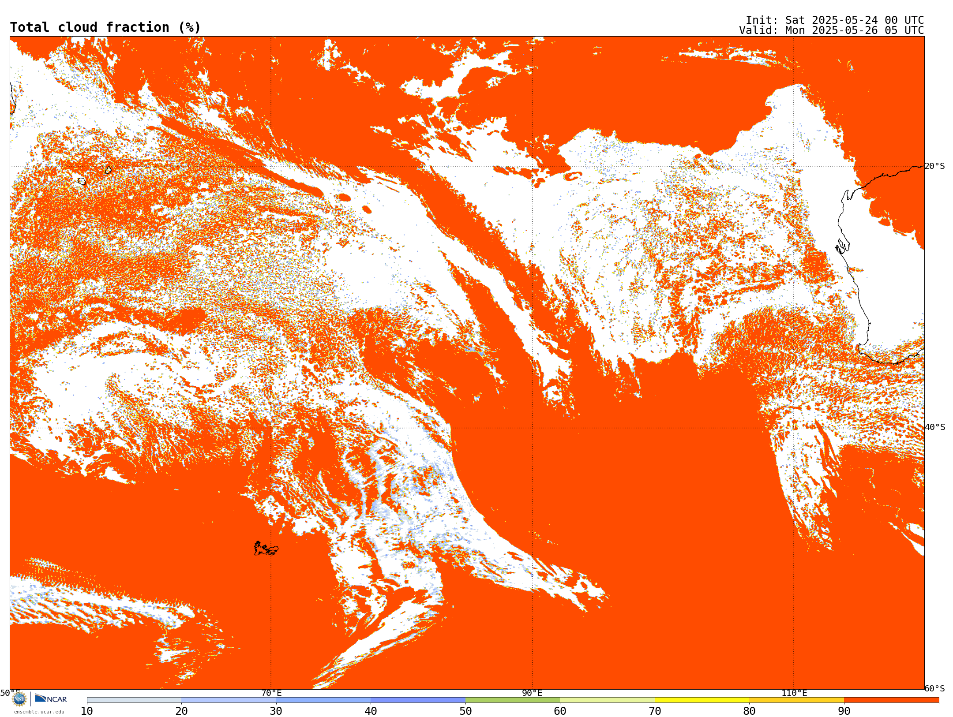Click the 'Init: Sat 2025-05-24 00 UTC' line
953x717 pixels.
tap(835, 20)
